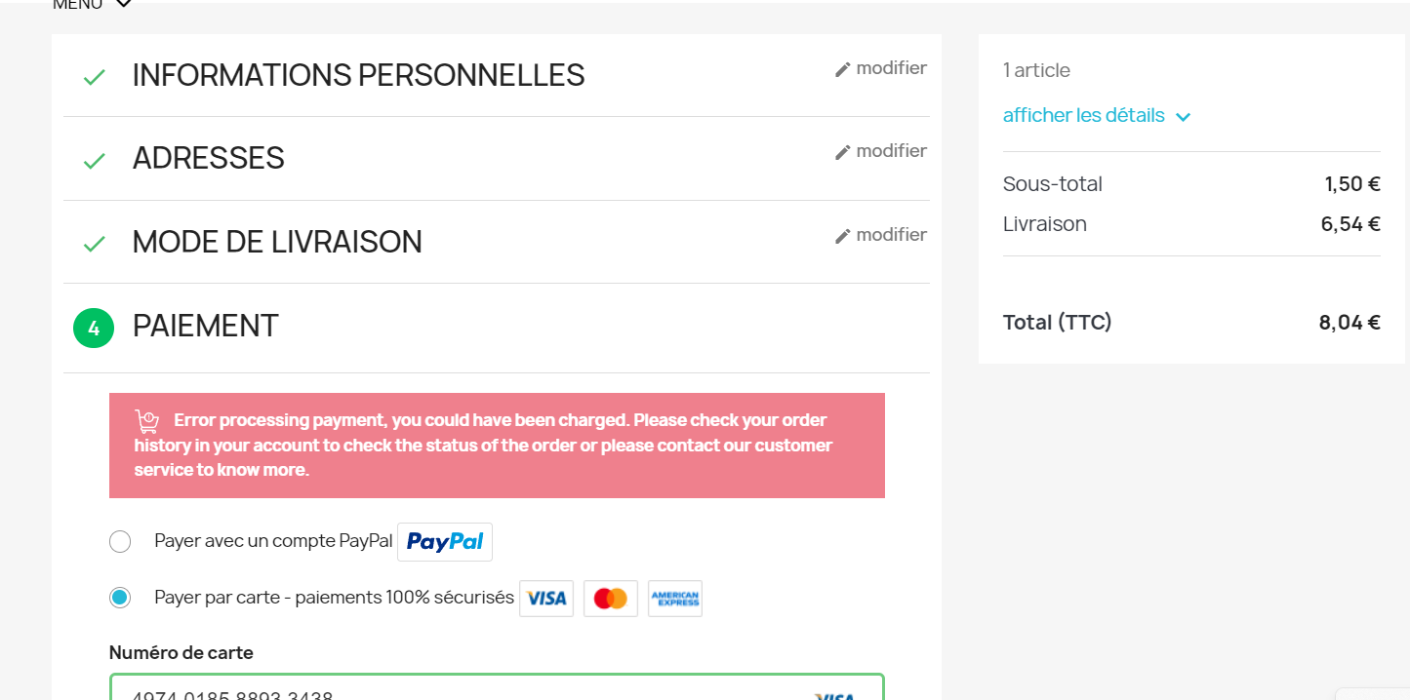Open the MENU dropdown arrow
Viewport: 1410px width, 700px height.
(x=123, y=4)
